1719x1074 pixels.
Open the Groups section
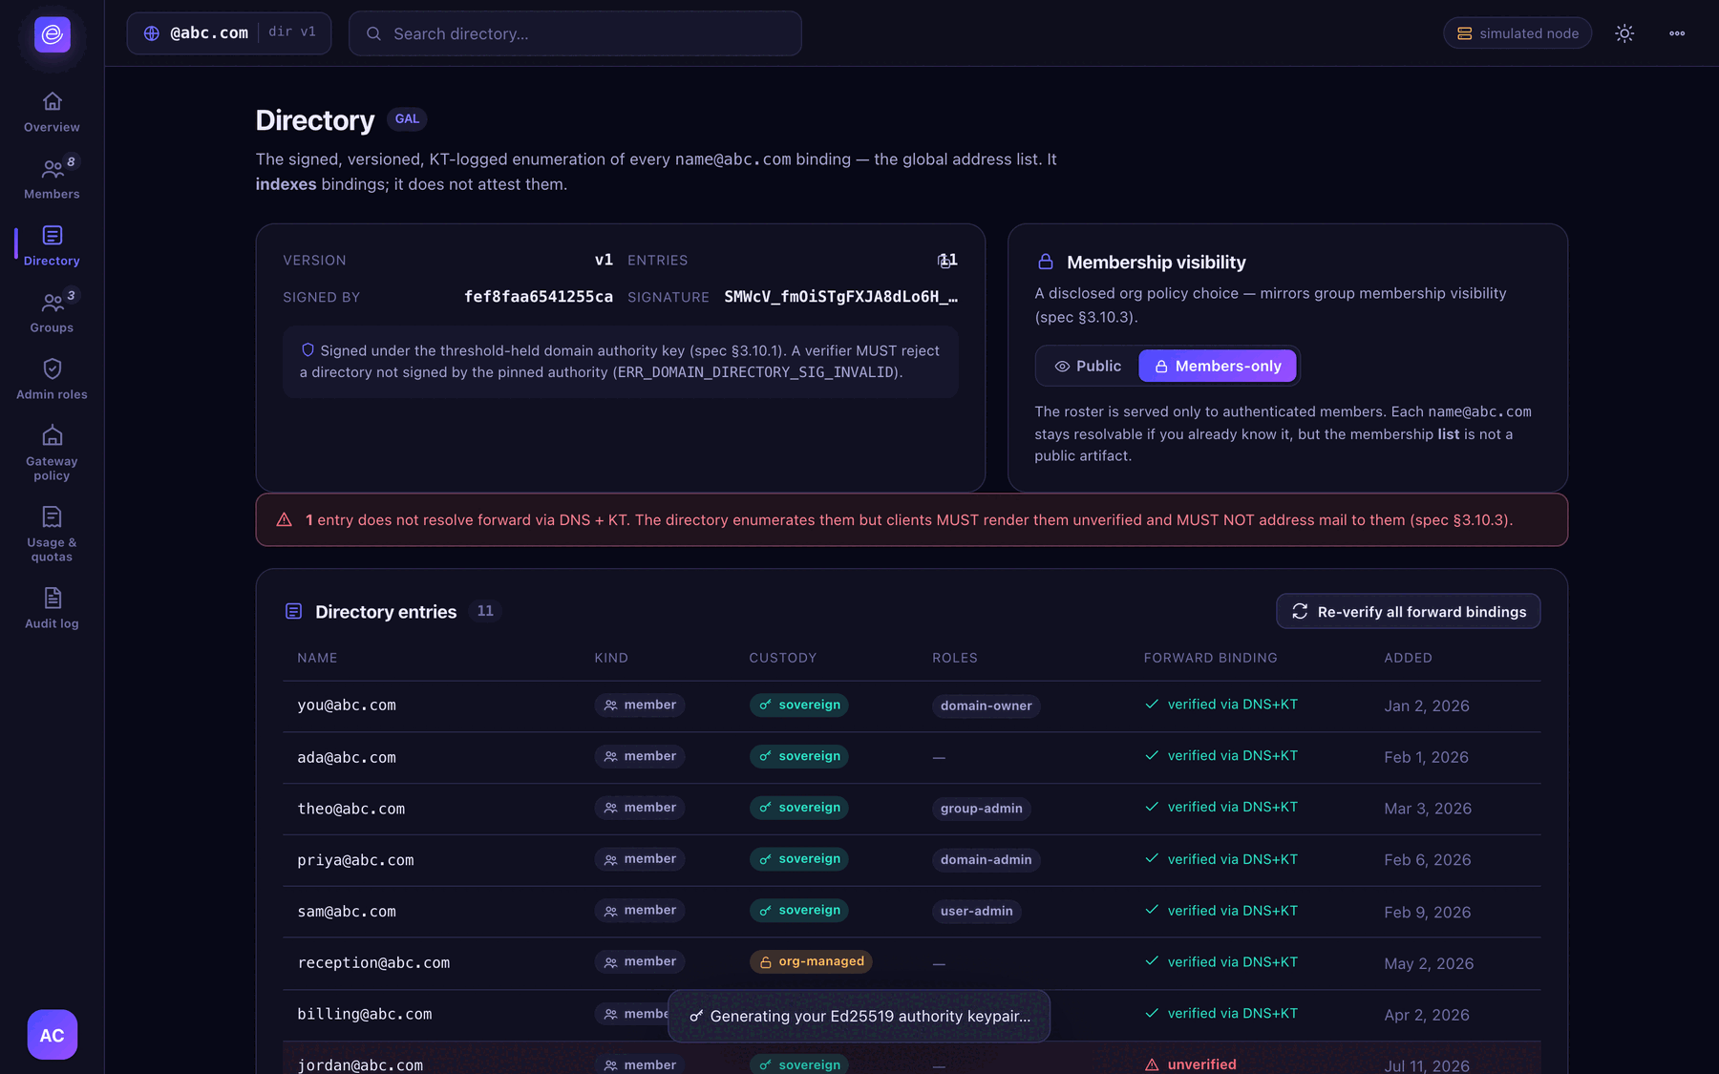pyautogui.click(x=52, y=312)
